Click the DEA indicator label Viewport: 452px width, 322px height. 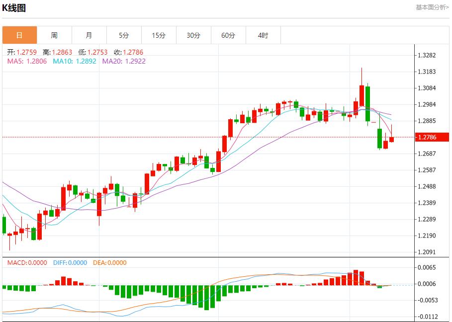[x=98, y=263]
